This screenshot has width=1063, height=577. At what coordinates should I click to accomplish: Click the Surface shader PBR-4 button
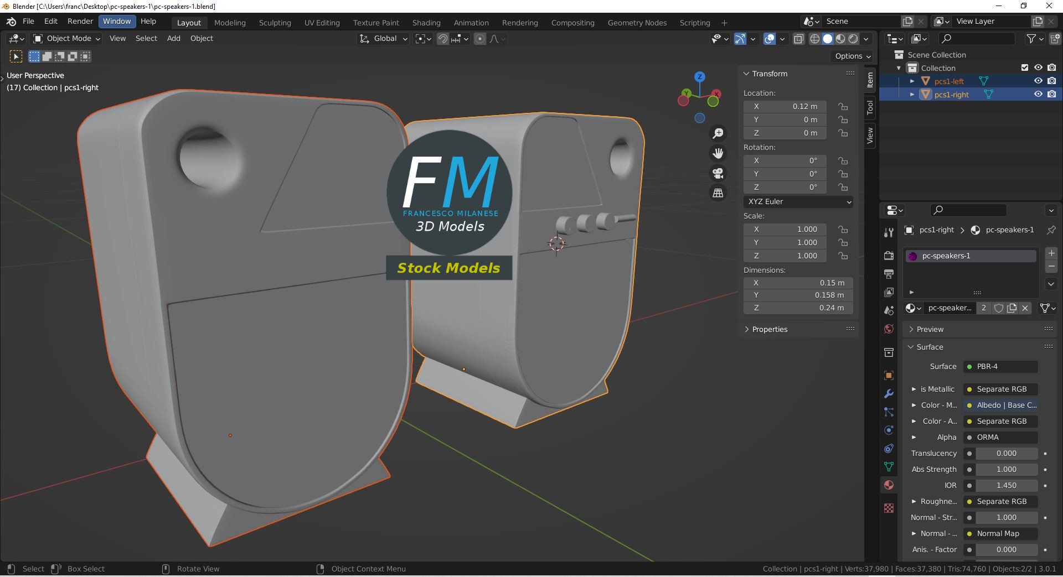(1000, 367)
